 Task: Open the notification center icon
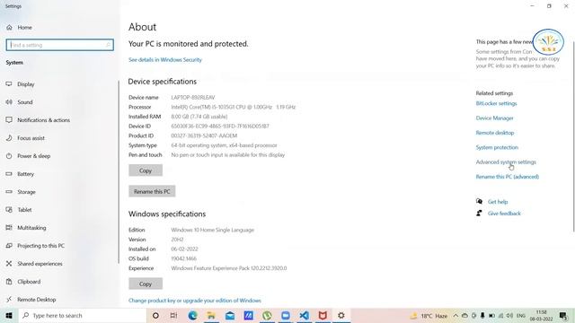[x=563, y=315]
